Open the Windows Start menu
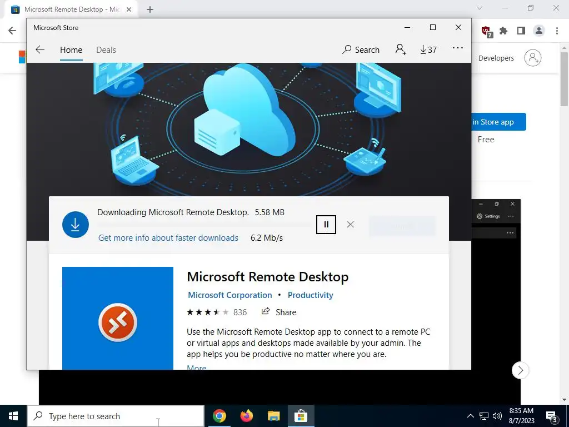 [x=13, y=416]
